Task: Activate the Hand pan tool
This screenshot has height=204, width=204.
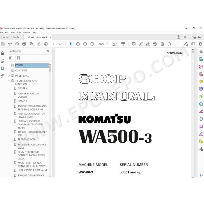Action: tap(78, 44)
